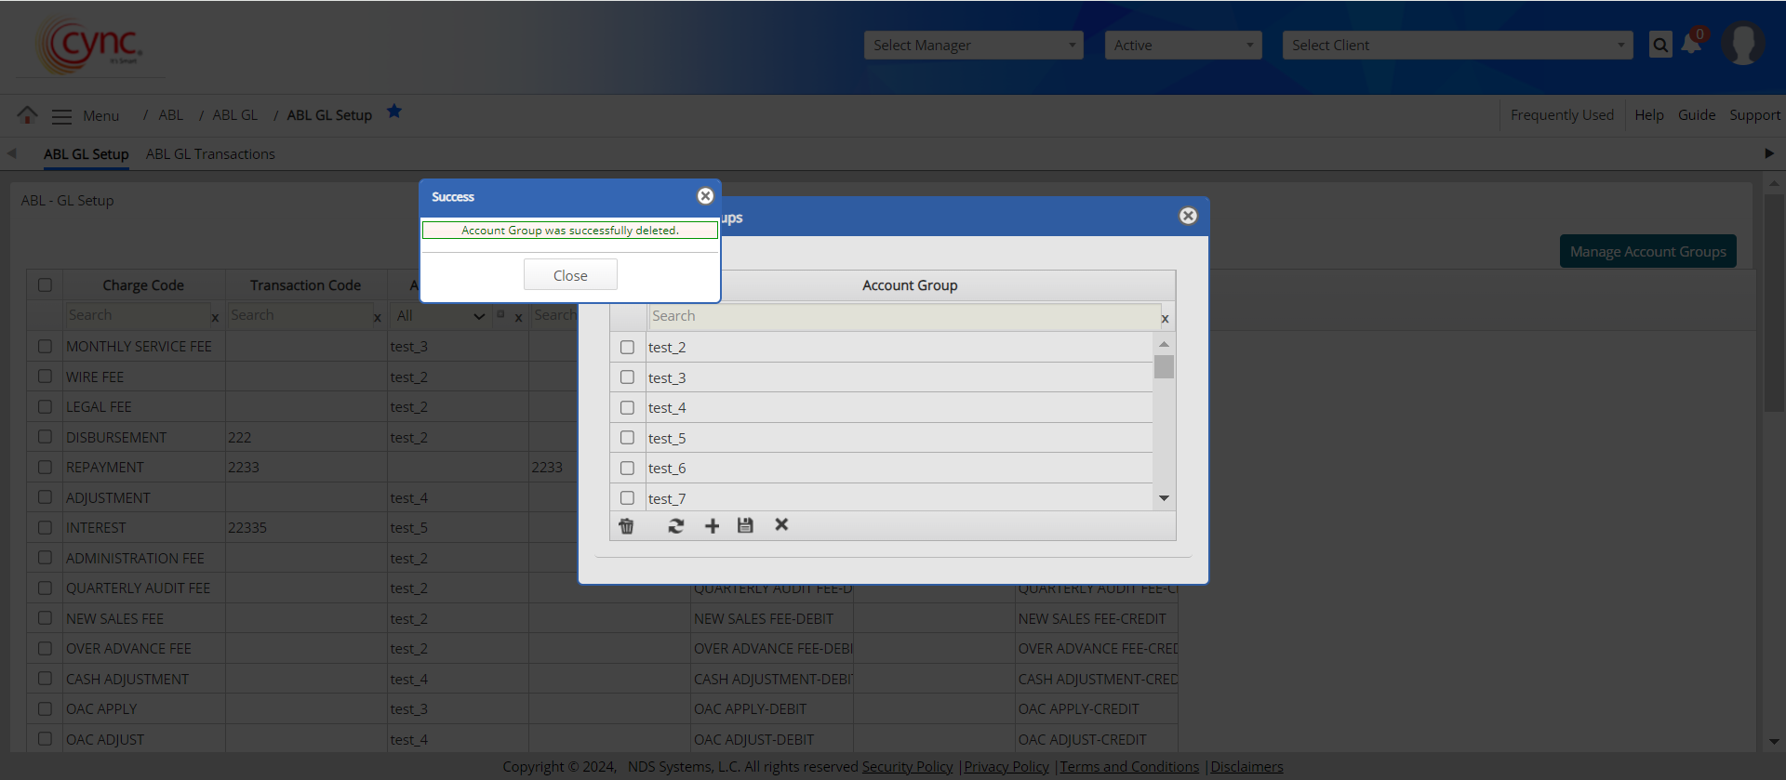Viewport: 1786px width, 780px height.
Task: Open the notifications bell icon
Action: 1691,45
